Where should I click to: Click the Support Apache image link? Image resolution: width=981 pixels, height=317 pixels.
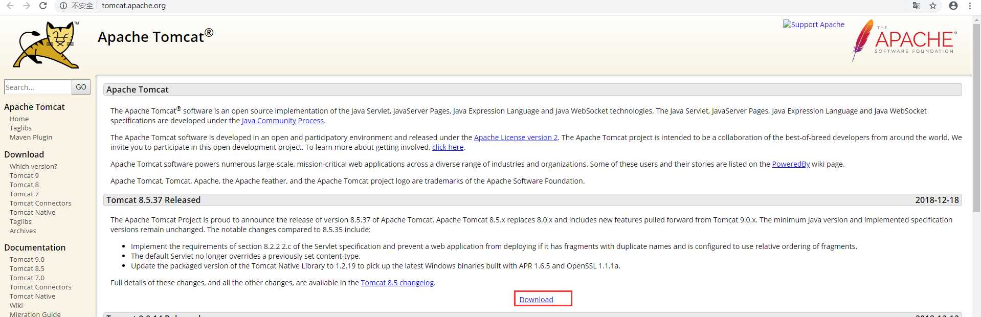[x=813, y=24]
